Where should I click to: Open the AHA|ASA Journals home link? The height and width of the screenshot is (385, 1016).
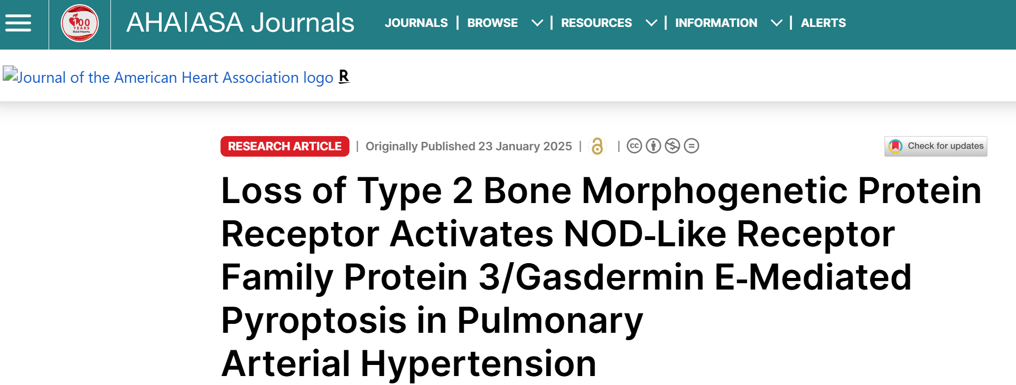[x=240, y=23]
